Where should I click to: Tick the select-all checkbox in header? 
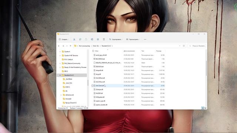(93, 51)
